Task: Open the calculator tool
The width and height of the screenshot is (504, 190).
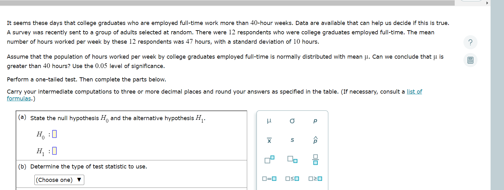Action: 470,60
